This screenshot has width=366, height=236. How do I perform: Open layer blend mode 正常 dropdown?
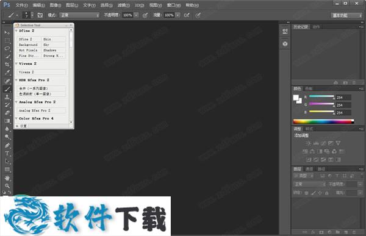(309, 184)
